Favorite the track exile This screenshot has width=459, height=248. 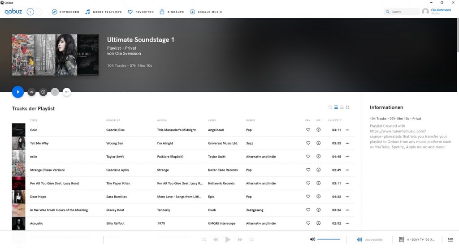pyautogui.click(x=308, y=157)
